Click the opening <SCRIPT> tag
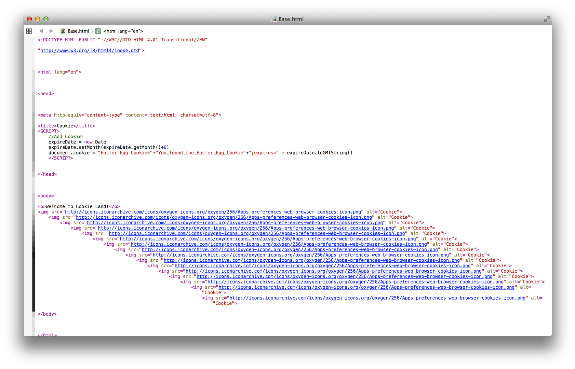This screenshot has width=575, height=369. pyautogui.click(x=49, y=131)
